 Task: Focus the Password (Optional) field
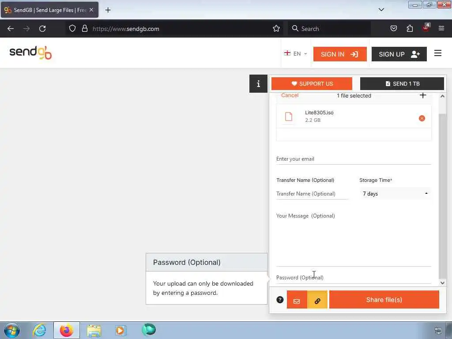(354, 278)
